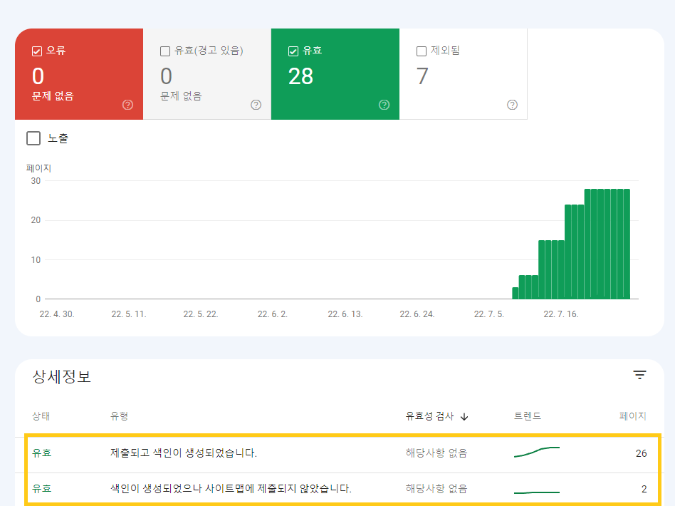Viewport: 675px width, 506px height.
Task: Click trend sparkline of the 2-page row
Action: (537, 492)
